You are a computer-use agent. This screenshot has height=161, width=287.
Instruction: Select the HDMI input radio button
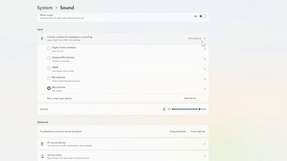click(49, 68)
